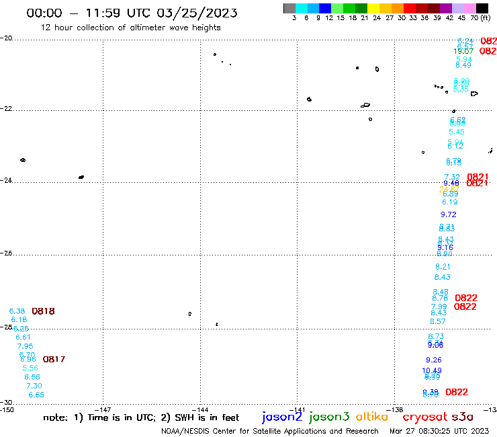Click the dark red time label 0817
The image size is (497, 437).
(x=54, y=359)
